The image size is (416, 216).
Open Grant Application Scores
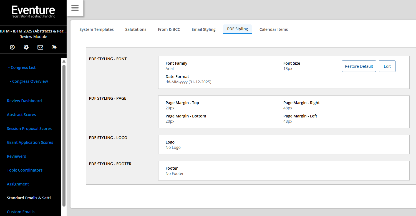tap(30, 142)
